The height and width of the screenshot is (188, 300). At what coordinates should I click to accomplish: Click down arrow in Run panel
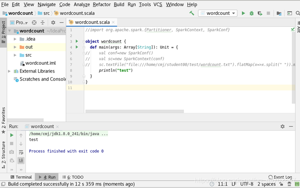21,144
